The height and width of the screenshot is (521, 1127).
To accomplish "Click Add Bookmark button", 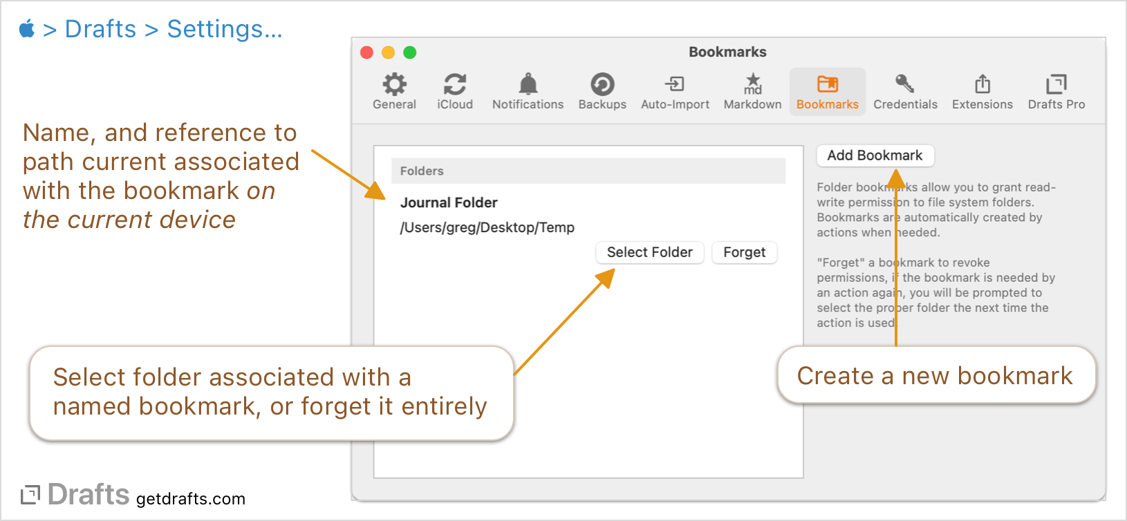I will tap(875, 155).
